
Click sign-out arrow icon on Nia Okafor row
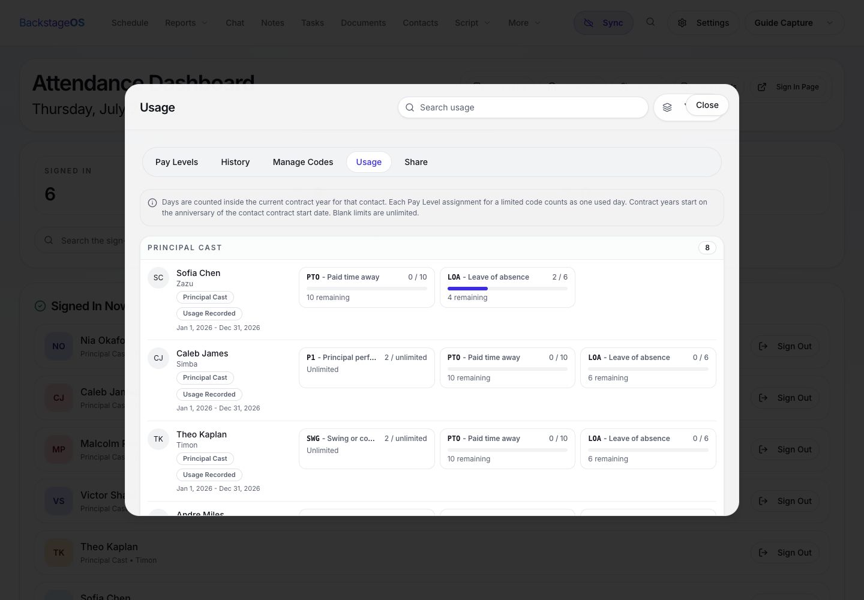click(763, 346)
